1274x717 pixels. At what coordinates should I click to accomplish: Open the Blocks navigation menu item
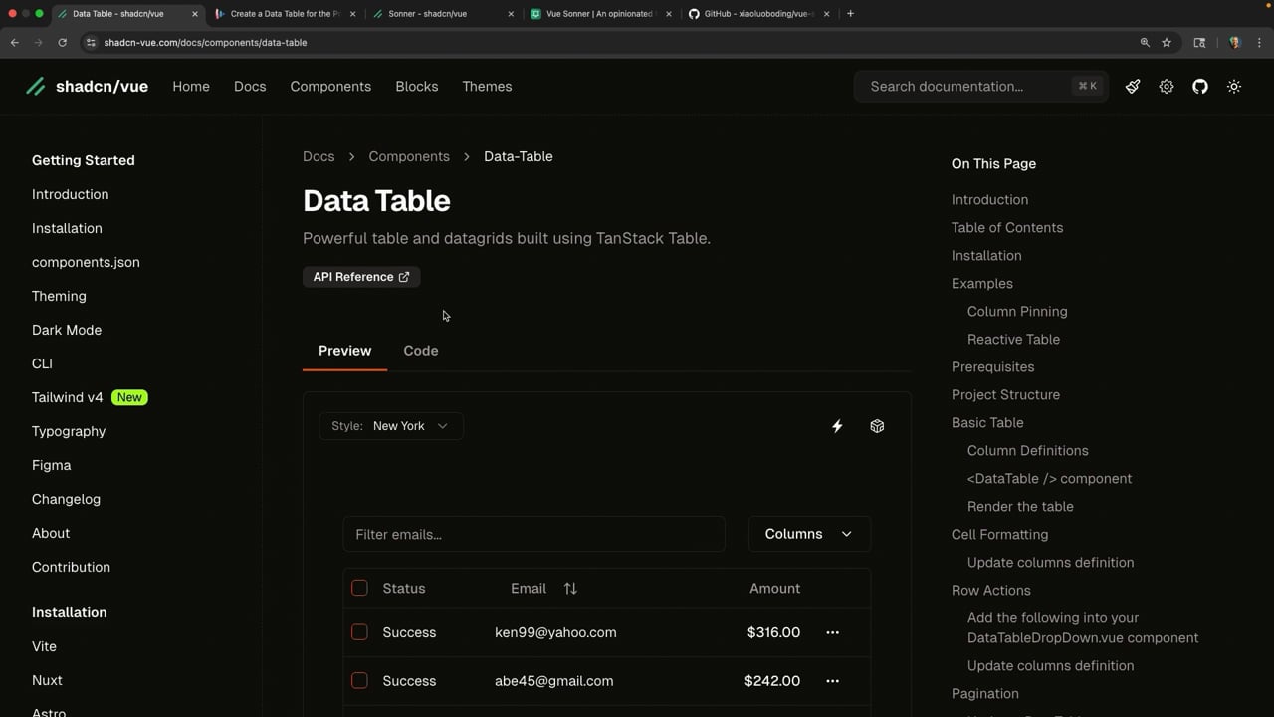point(416,87)
